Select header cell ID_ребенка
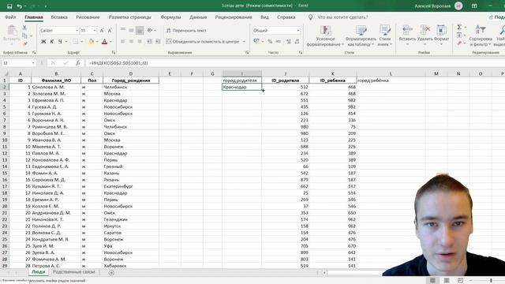Viewport: 505px width, 284px height. [333, 80]
